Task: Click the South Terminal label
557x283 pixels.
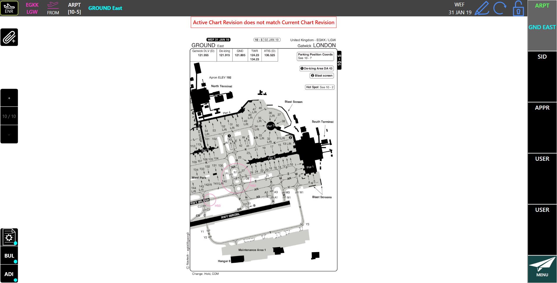Action: [x=323, y=122]
